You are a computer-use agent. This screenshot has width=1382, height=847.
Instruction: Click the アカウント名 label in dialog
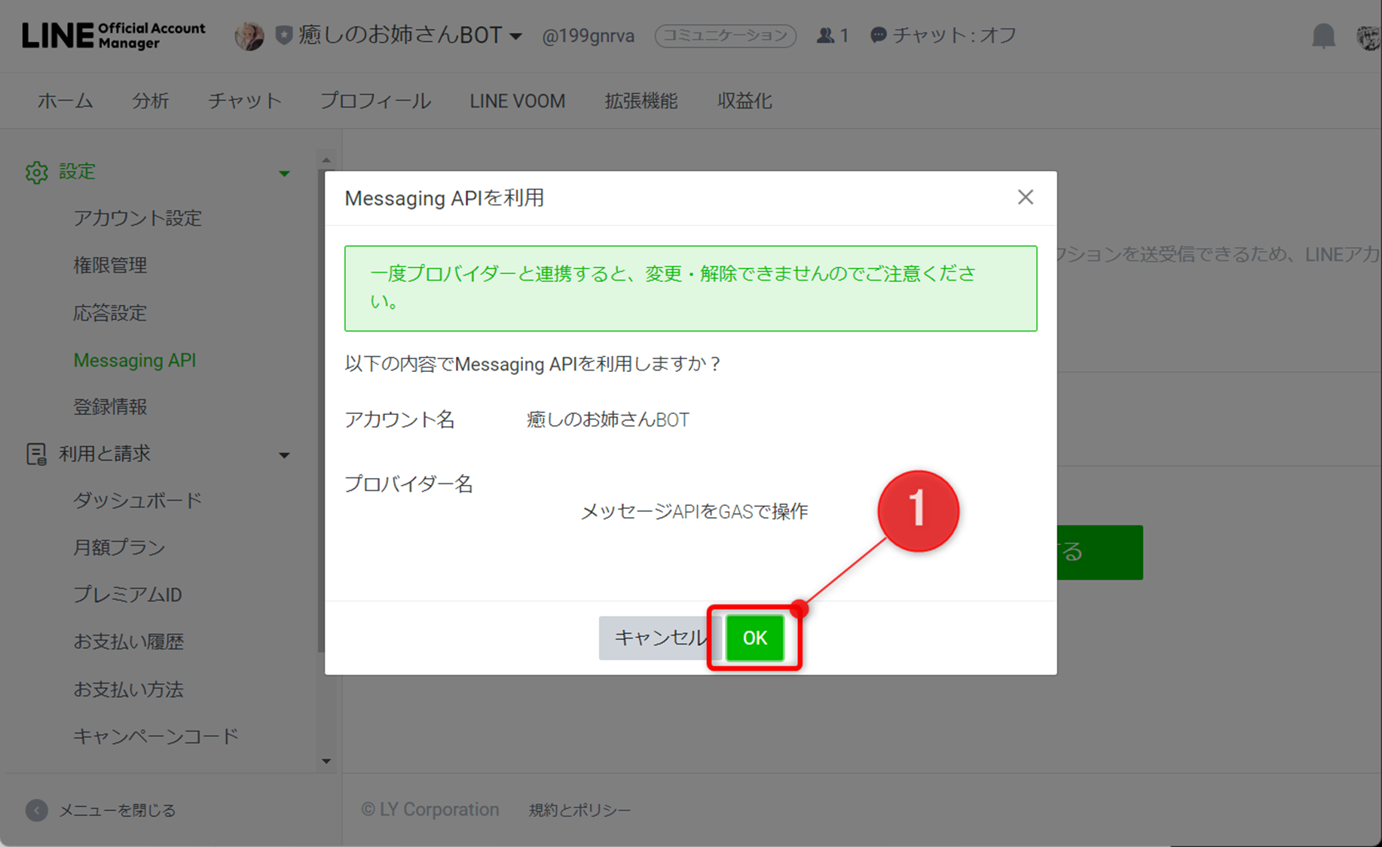coord(399,419)
